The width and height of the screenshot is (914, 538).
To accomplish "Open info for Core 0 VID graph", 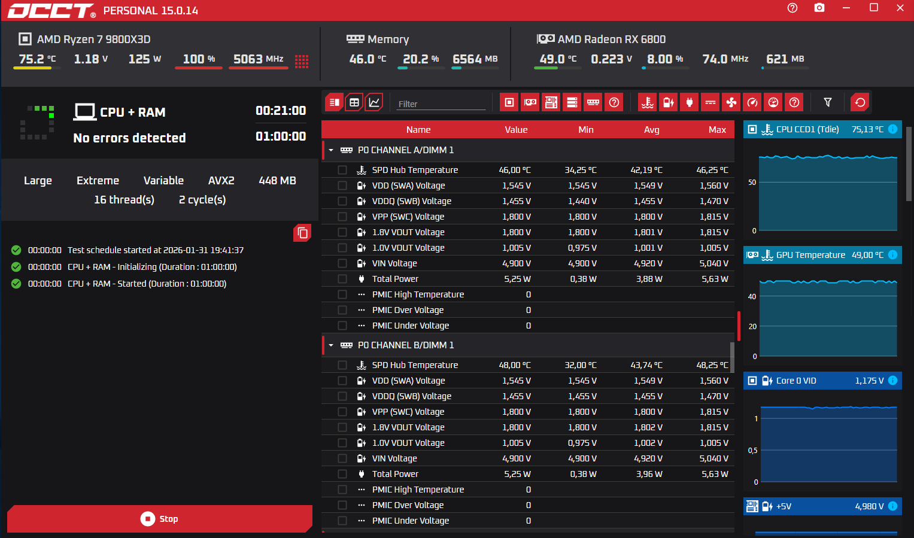I will [x=892, y=381].
